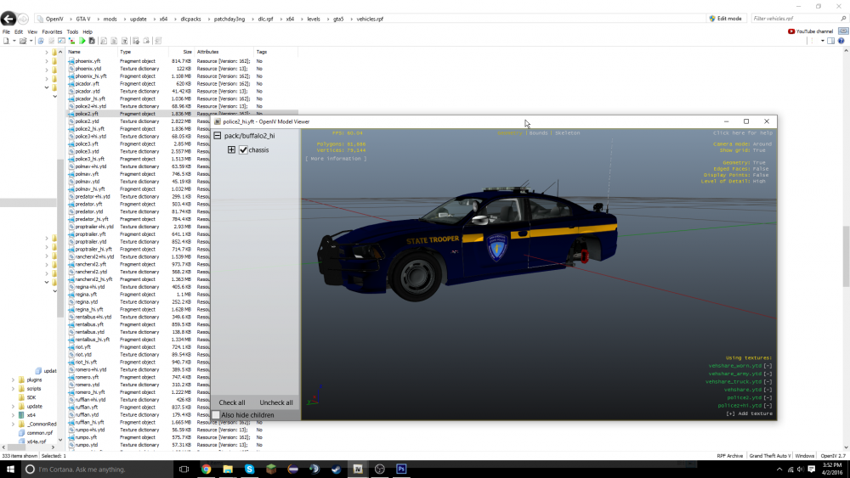Toggle the chassis checkbox in Model Viewer
The image size is (850, 478).
(243, 150)
